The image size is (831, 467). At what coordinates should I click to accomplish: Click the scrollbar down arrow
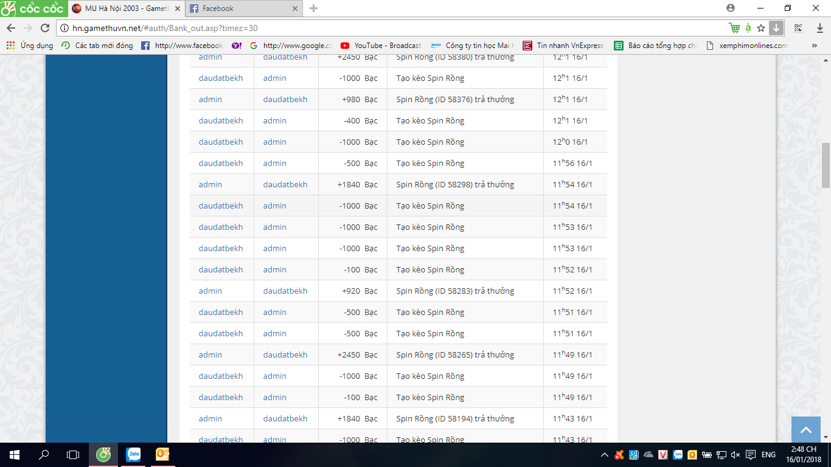pos(826,437)
